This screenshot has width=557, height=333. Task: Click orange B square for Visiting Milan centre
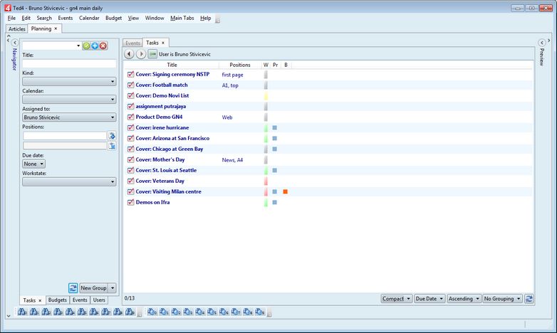(x=285, y=191)
